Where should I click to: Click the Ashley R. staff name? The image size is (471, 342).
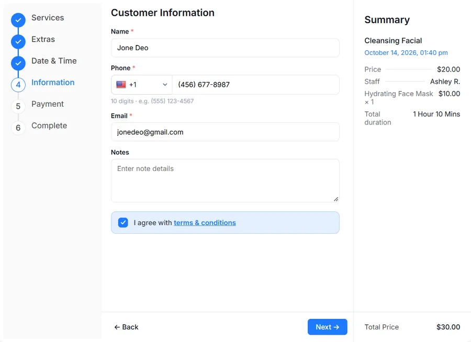[445, 82]
